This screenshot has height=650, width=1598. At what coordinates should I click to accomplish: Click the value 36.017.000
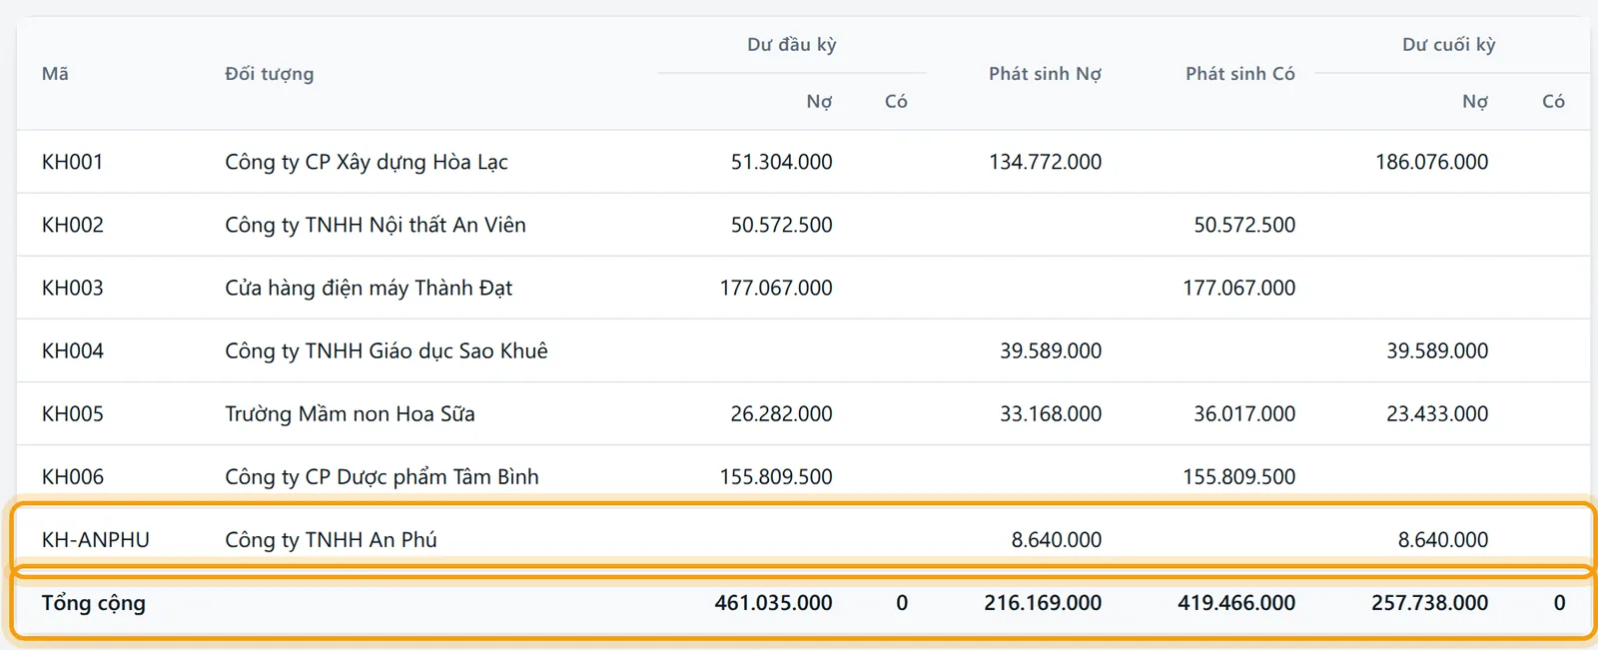1244,413
